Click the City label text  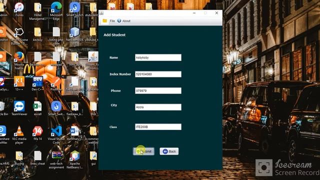coord(114,105)
